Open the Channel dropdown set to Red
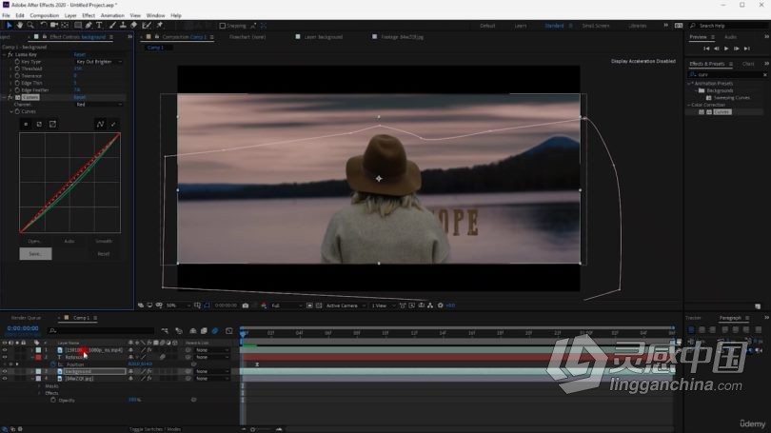The image size is (771, 433). click(99, 104)
